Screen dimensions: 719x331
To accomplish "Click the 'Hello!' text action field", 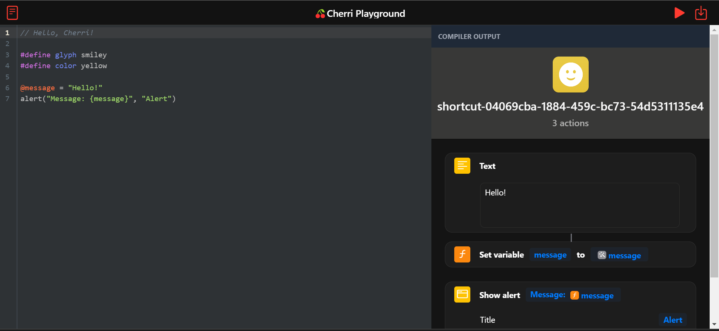I will [580, 205].
